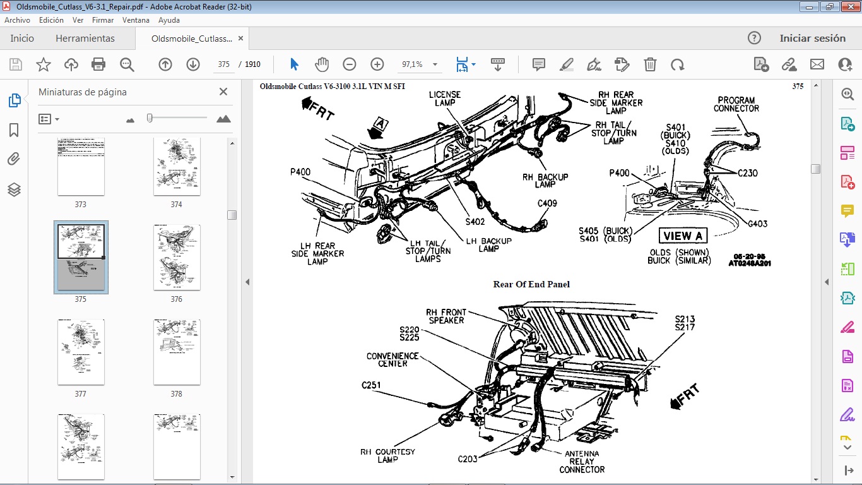
Task: Delete with the trash can icon
Action: coord(650,64)
